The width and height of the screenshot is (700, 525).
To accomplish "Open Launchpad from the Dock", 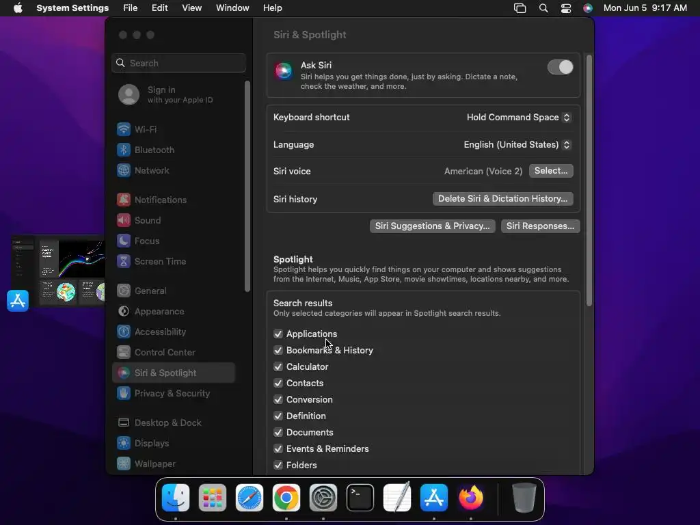I will click(213, 498).
